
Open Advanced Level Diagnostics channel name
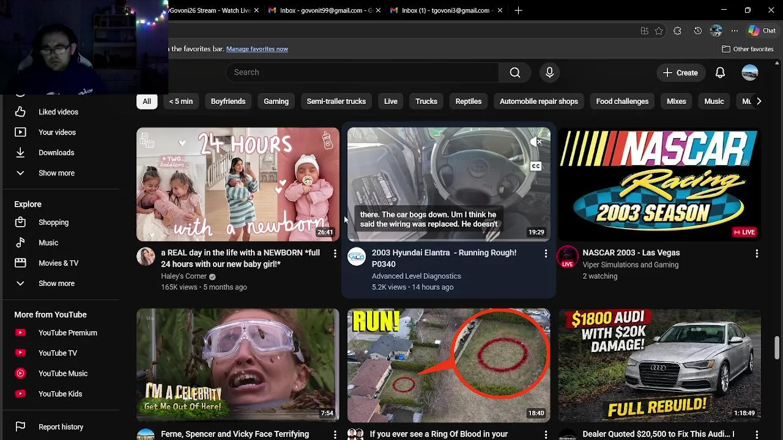pyautogui.click(x=417, y=276)
